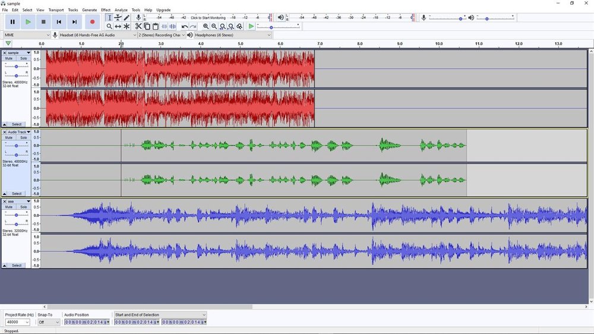594x334 pixels.
Task: Click Select button on Audio Track
Action: 17,193
